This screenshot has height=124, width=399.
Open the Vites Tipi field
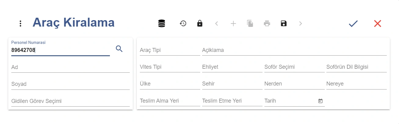point(170,67)
